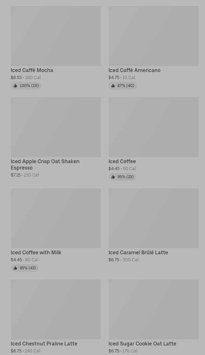The height and width of the screenshot is (355, 205).
Task: Open the Iced Caffè Mocha image
Action: tap(56, 36)
